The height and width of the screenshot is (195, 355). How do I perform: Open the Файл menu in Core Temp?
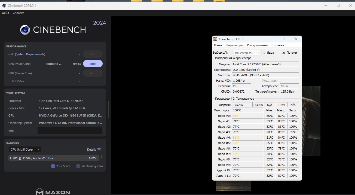tap(218, 45)
